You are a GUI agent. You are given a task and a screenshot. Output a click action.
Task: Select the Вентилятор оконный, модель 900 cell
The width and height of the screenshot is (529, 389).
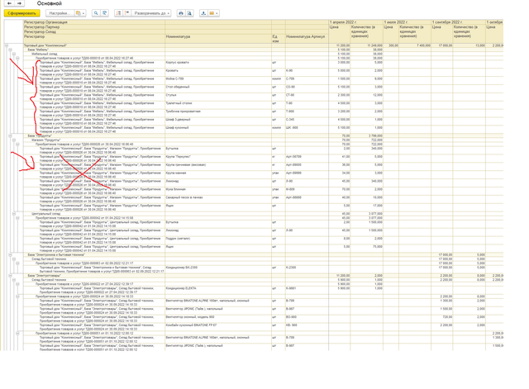click(x=218, y=319)
